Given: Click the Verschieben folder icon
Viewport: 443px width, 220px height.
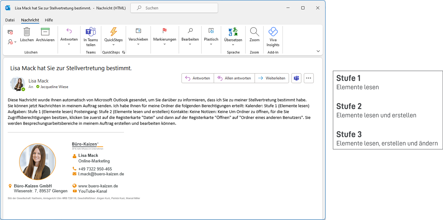Looking at the screenshot, I should click(138, 31).
